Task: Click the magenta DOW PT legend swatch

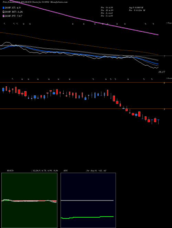Action: click(x=4, y=16)
